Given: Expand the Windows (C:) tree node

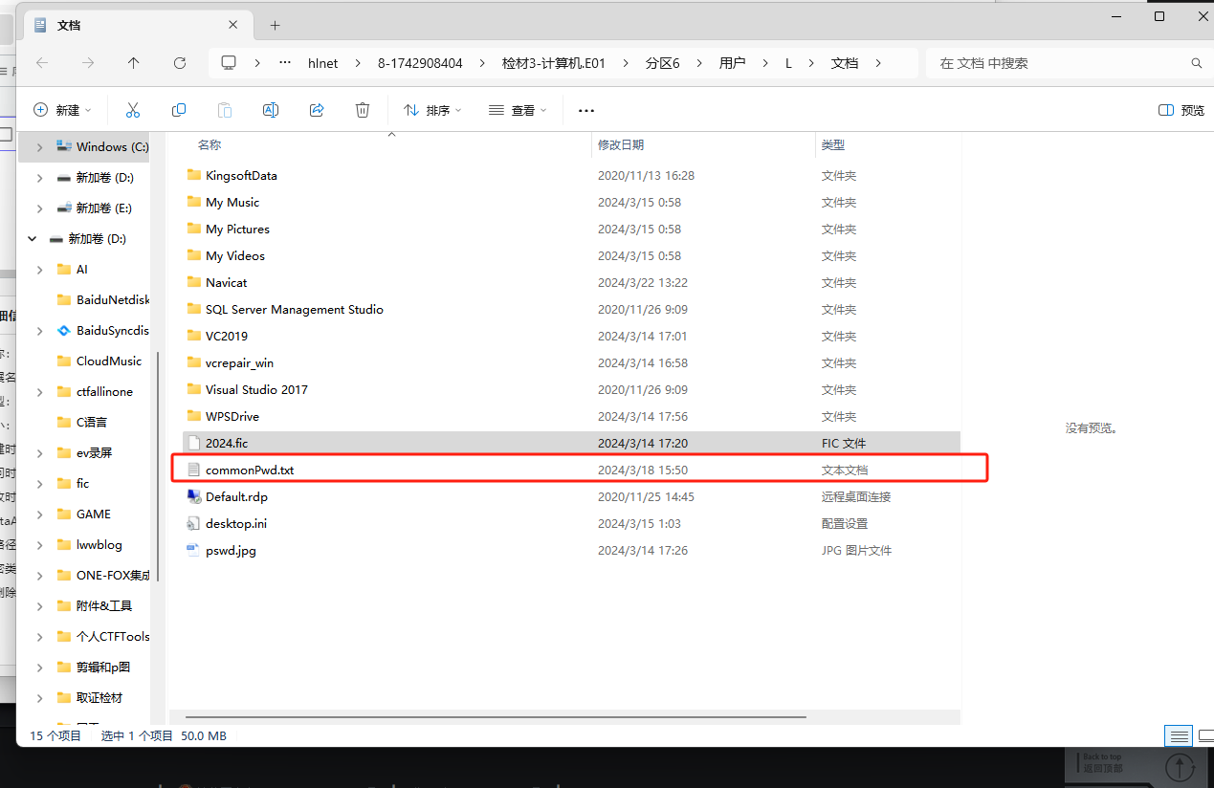Looking at the screenshot, I should (x=39, y=147).
